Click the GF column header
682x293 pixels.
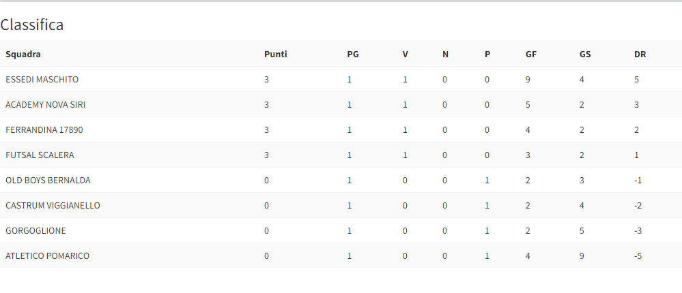530,55
